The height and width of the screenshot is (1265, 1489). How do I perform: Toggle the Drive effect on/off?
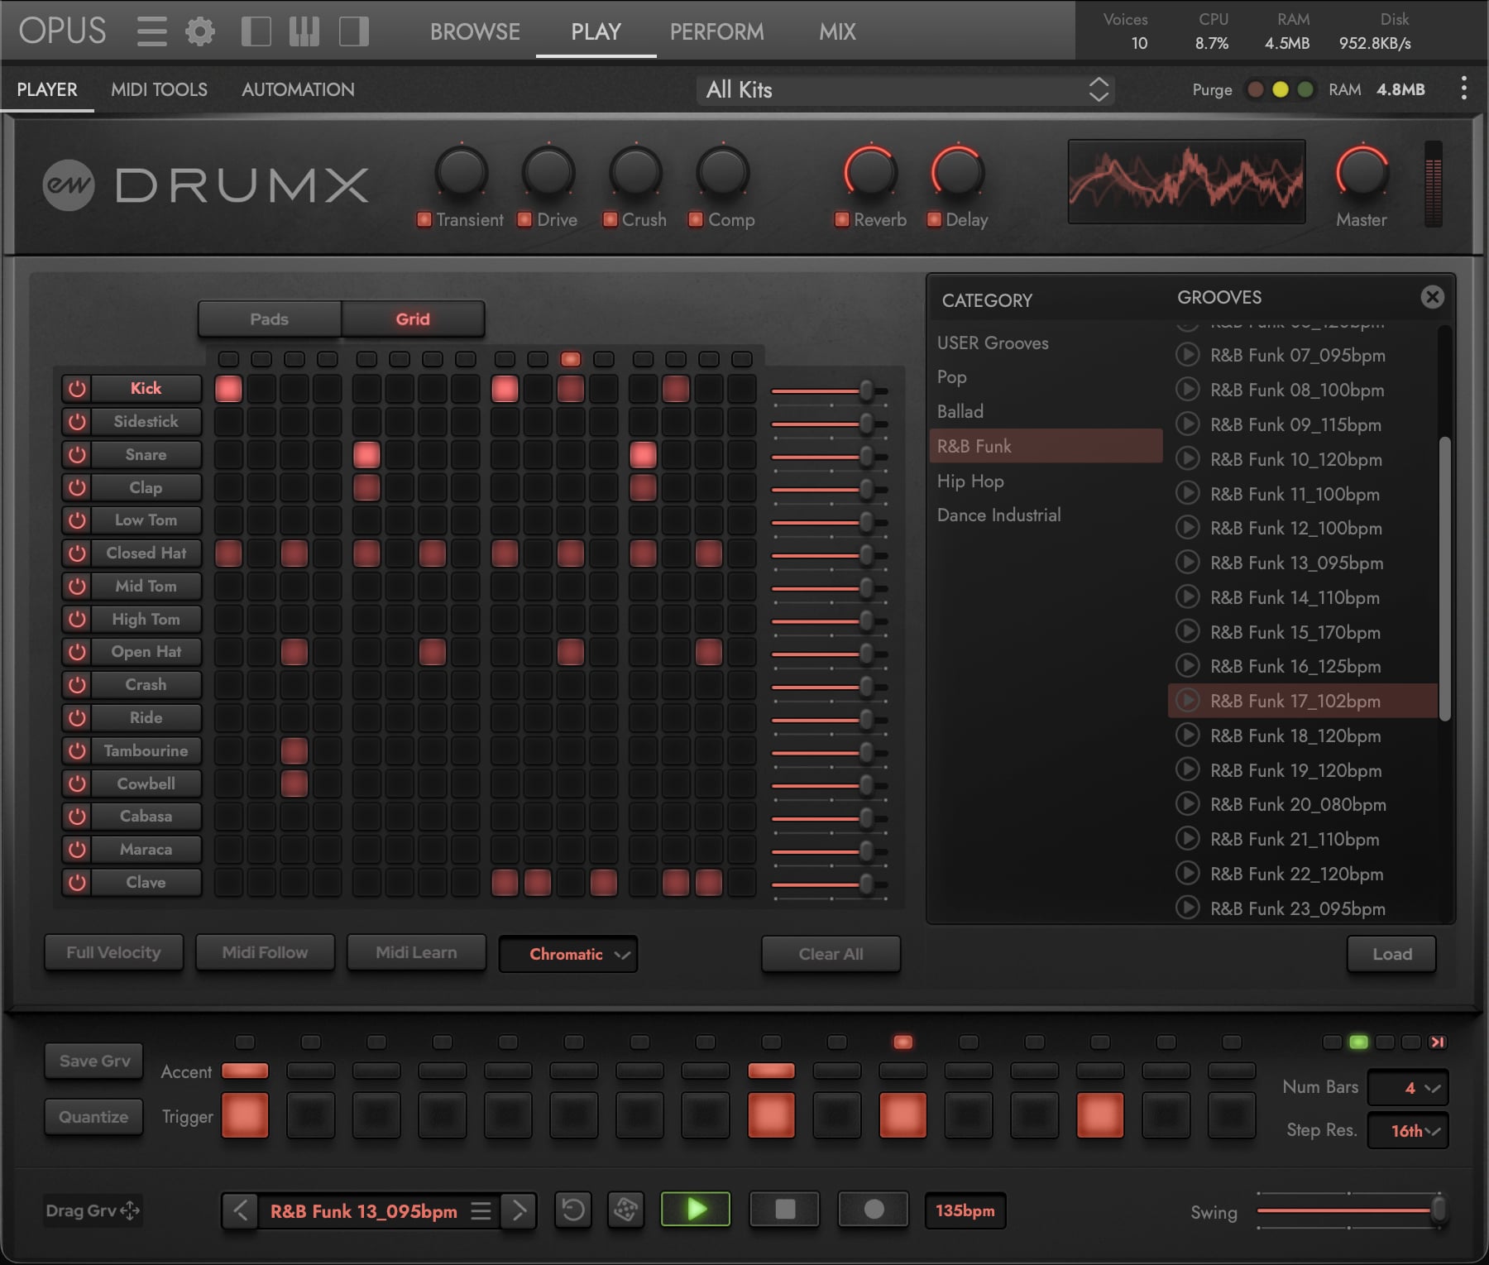[x=524, y=219]
